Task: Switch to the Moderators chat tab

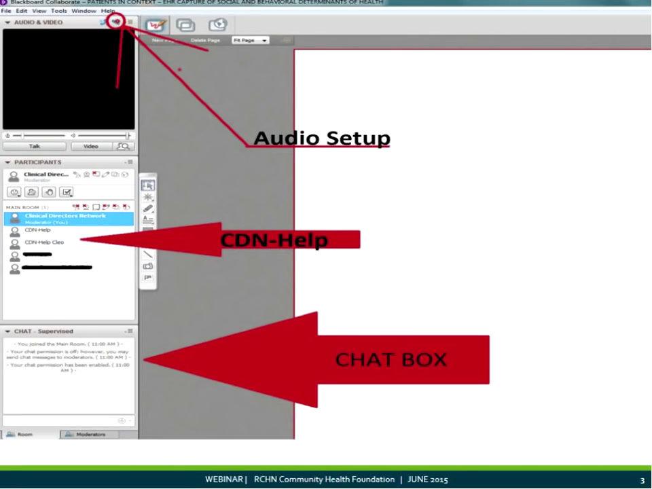Action: [x=90, y=434]
